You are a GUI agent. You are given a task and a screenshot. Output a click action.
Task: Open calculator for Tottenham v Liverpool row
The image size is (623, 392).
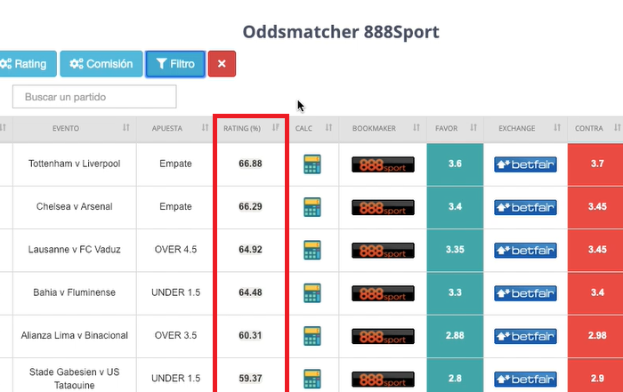click(x=311, y=164)
